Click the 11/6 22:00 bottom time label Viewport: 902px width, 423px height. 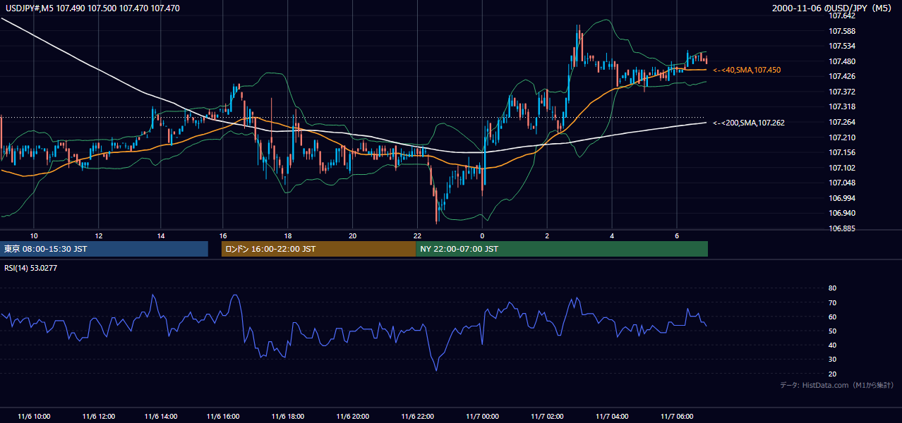pyautogui.click(x=418, y=416)
